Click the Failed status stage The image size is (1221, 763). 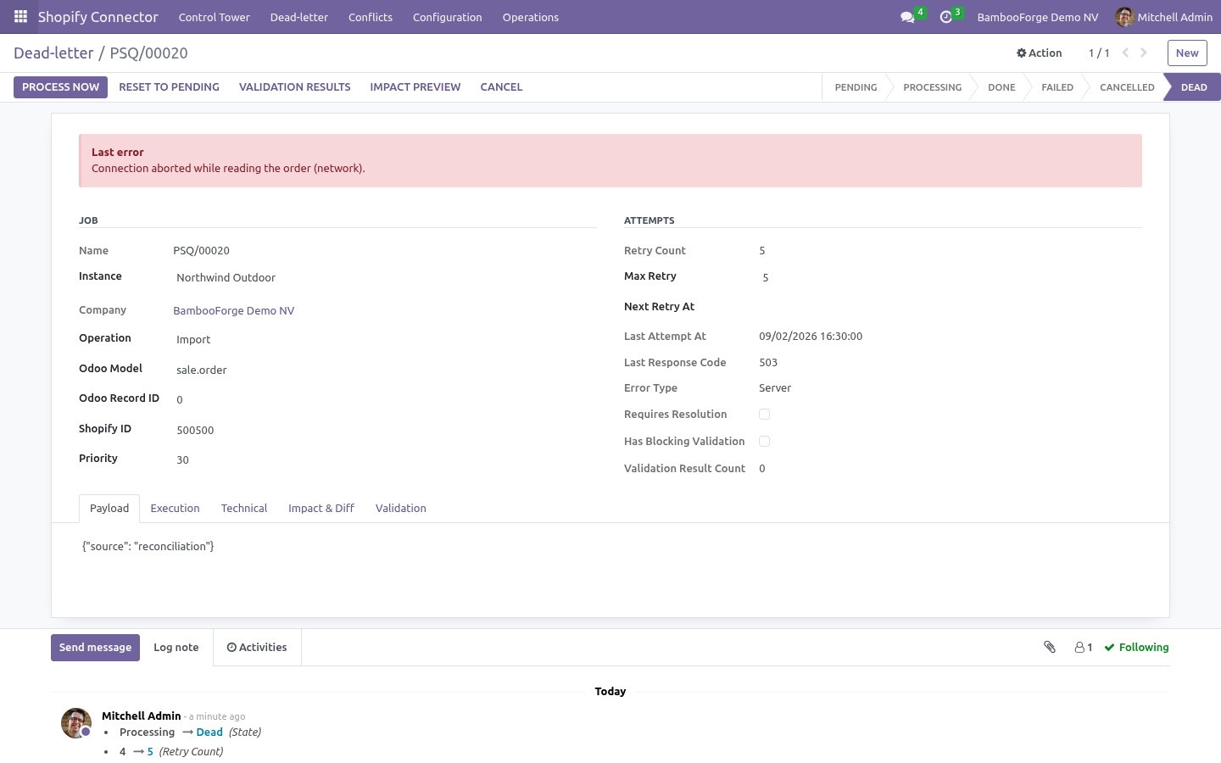pos(1057,87)
